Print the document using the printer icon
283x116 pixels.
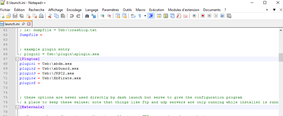tap(41, 16)
